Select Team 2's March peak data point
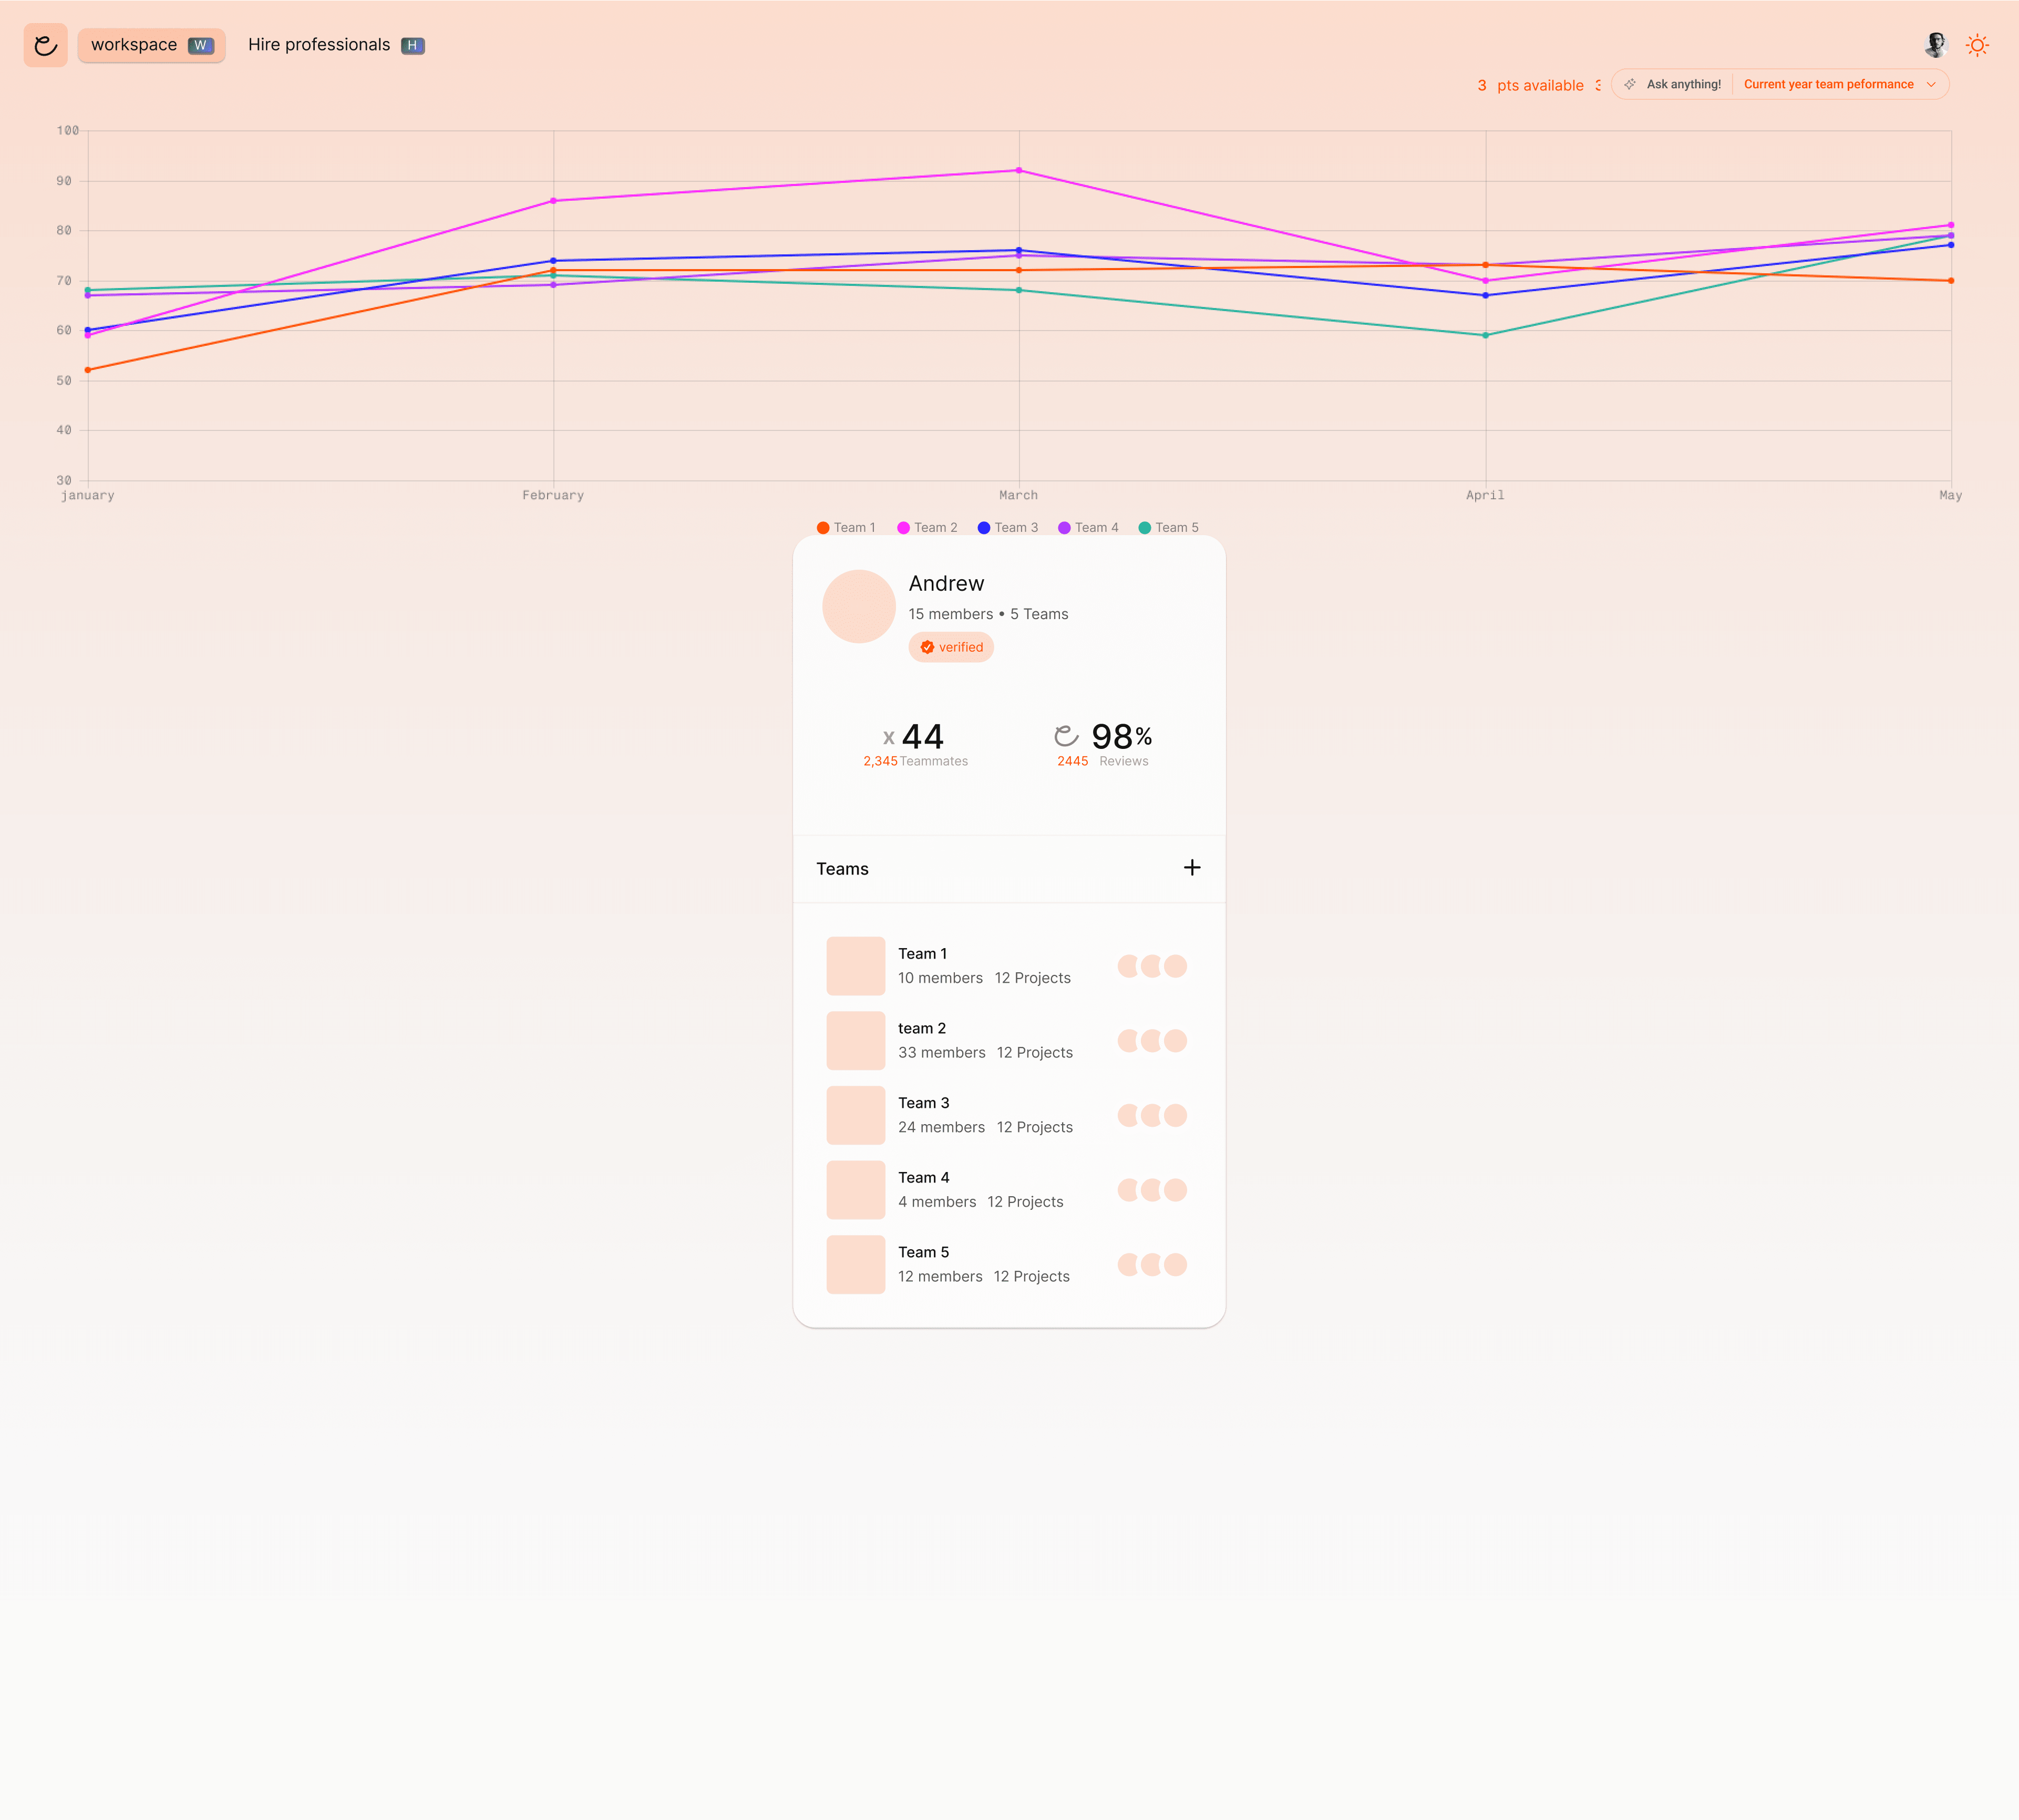 tap(1019, 170)
